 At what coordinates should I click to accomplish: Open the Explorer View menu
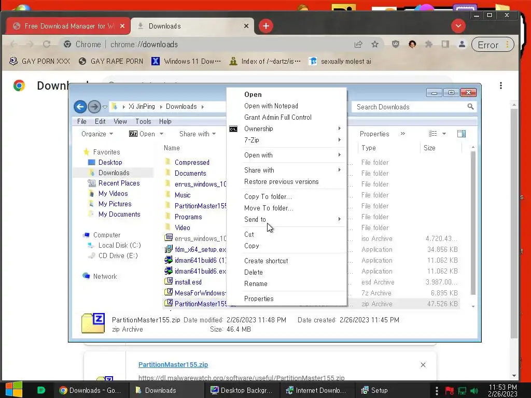click(x=120, y=121)
